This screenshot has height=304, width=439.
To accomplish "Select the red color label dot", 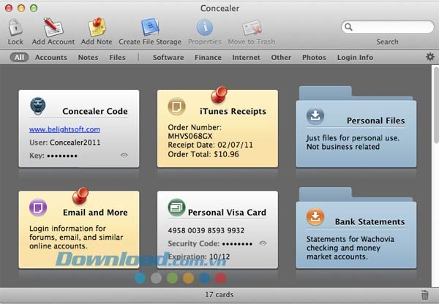I will pyautogui.click(x=220, y=278).
